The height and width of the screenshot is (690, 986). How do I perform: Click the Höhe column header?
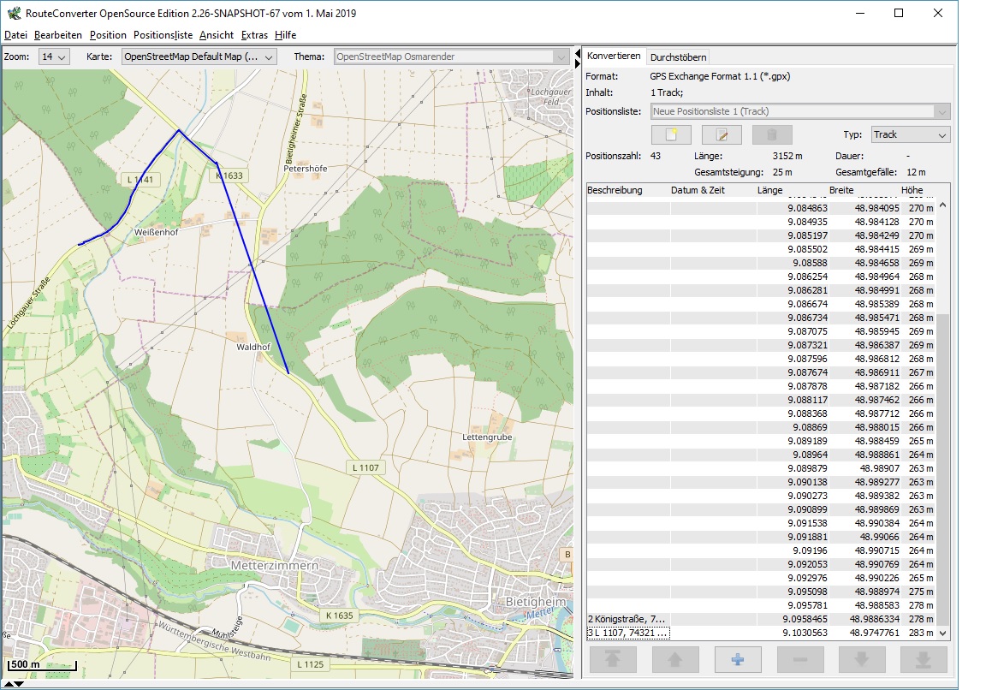[x=912, y=190]
